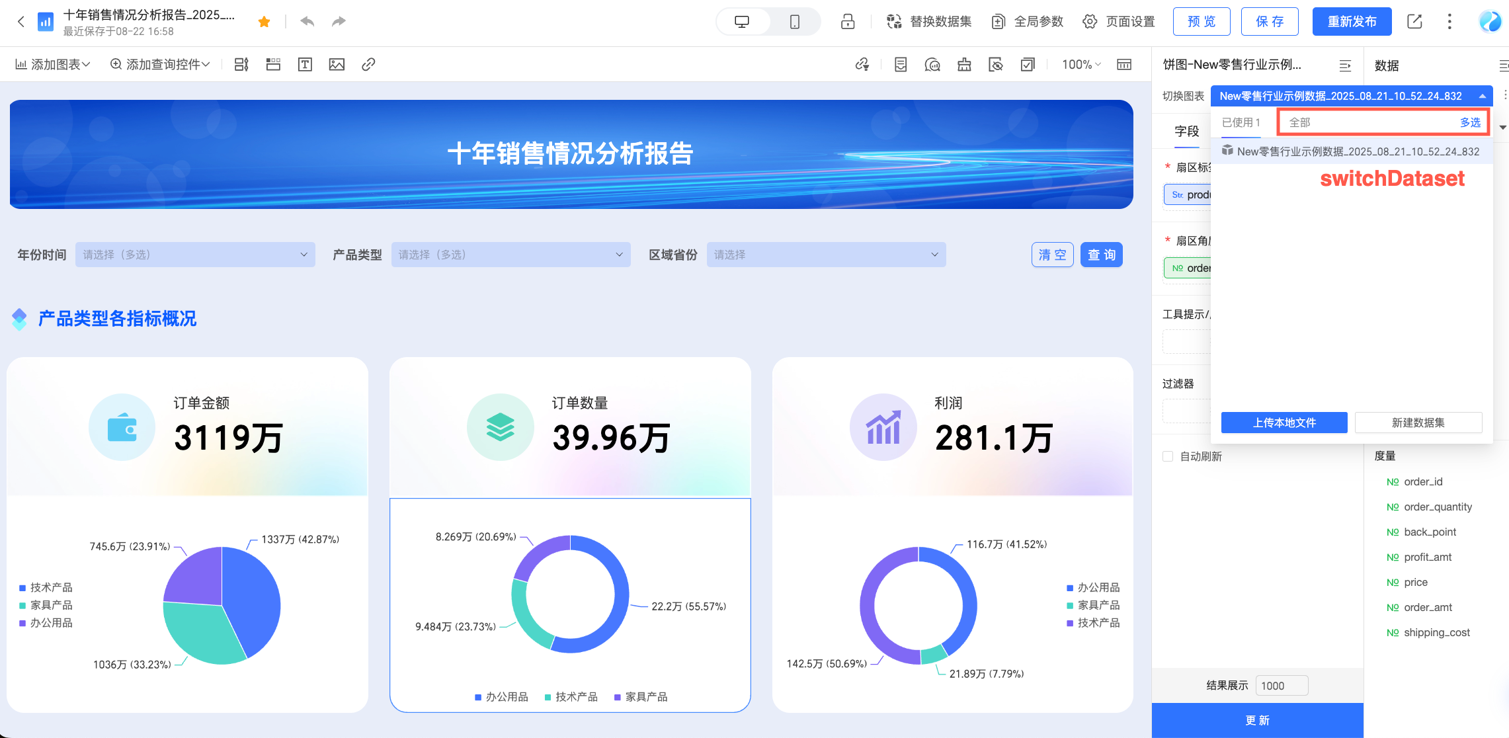Switch to the 已使用 1 tab
Viewport: 1509px width, 738px height.
pos(1241,122)
